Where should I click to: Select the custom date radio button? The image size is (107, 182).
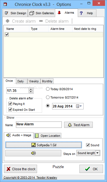tap(48, 106)
